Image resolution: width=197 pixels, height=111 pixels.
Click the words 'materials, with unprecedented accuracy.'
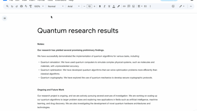point(60,66)
